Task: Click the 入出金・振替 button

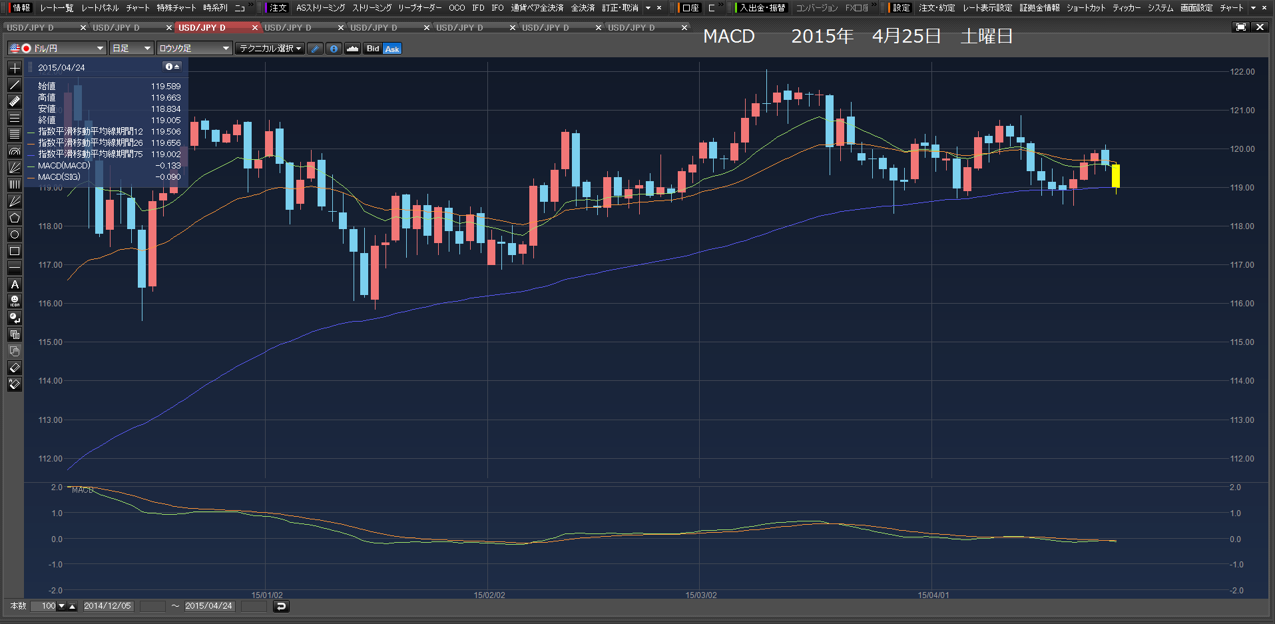Action: tap(762, 8)
